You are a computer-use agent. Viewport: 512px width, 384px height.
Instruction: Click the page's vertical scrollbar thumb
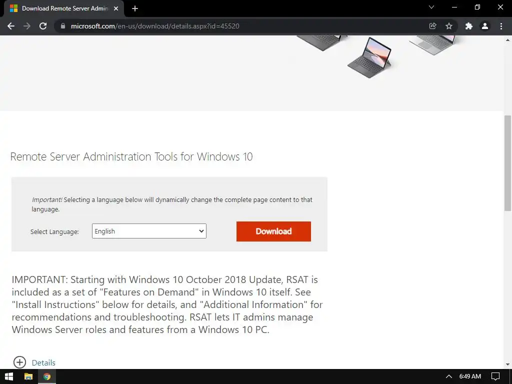coord(507,163)
